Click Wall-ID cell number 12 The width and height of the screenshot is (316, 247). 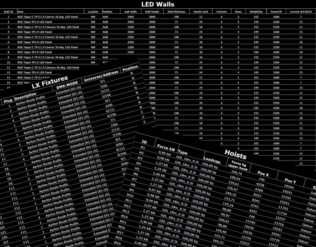coord(8,72)
